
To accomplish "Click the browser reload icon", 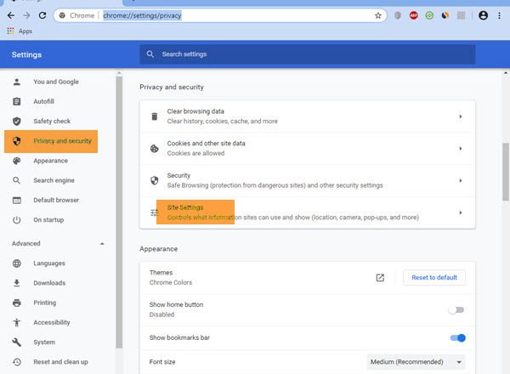I will [x=42, y=15].
